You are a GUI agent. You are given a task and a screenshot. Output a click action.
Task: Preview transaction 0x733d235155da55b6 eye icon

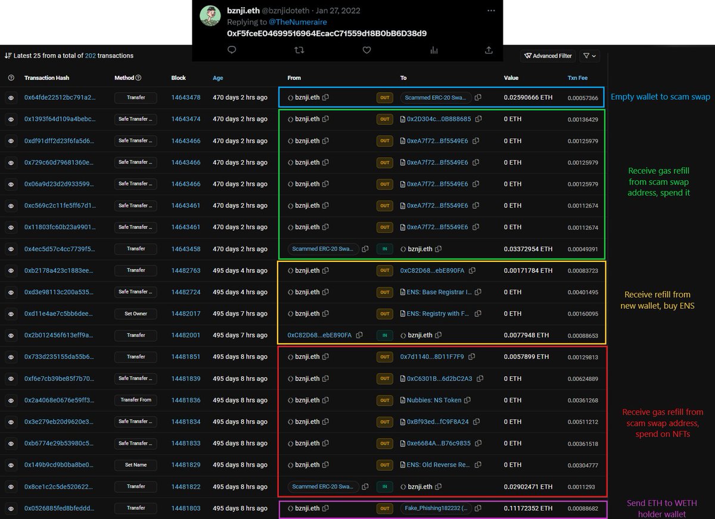point(11,357)
